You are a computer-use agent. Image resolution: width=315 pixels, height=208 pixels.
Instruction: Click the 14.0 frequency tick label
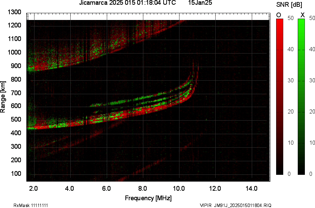click(251, 188)
